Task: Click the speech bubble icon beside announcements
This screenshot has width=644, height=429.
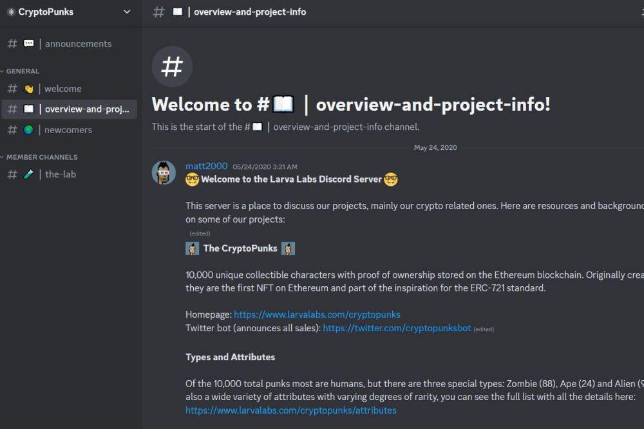Action: pyautogui.click(x=29, y=44)
